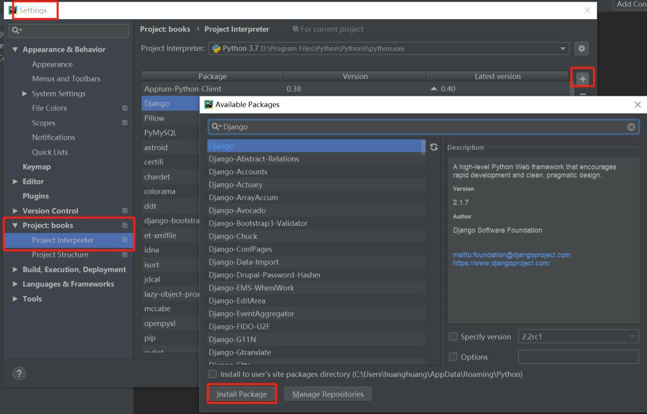Viewport: 647px width, 414px height.
Task: Open the Plugins settings page
Action: (35, 196)
